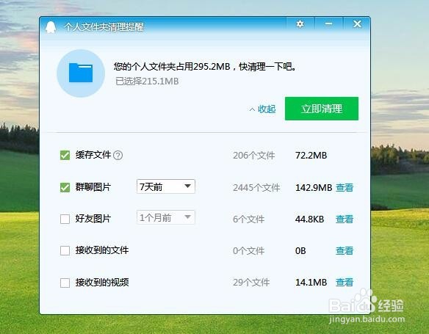Viewport: 429px width, 334px height.
Task: Click the 0B size value
Action: pyautogui.click(x=300, y=250)
